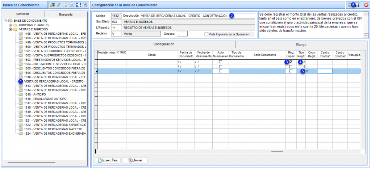Image resolution: width=371 pixels, height=169 pixels.
Task: Click the document icon beside item 1524
Action: 21,134
